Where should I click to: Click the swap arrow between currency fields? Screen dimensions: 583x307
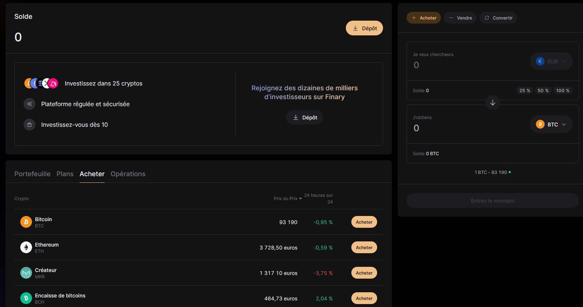tap(493, 102)
